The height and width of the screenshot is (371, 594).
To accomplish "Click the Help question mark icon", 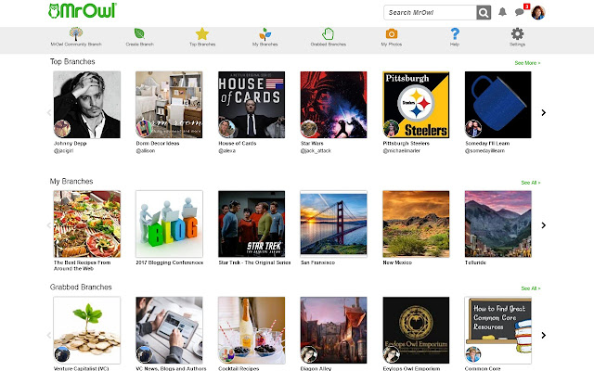I will [x=455, y=34].
